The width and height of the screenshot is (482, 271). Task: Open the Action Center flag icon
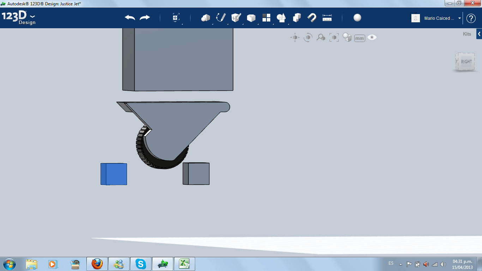(x=409, y=264)
